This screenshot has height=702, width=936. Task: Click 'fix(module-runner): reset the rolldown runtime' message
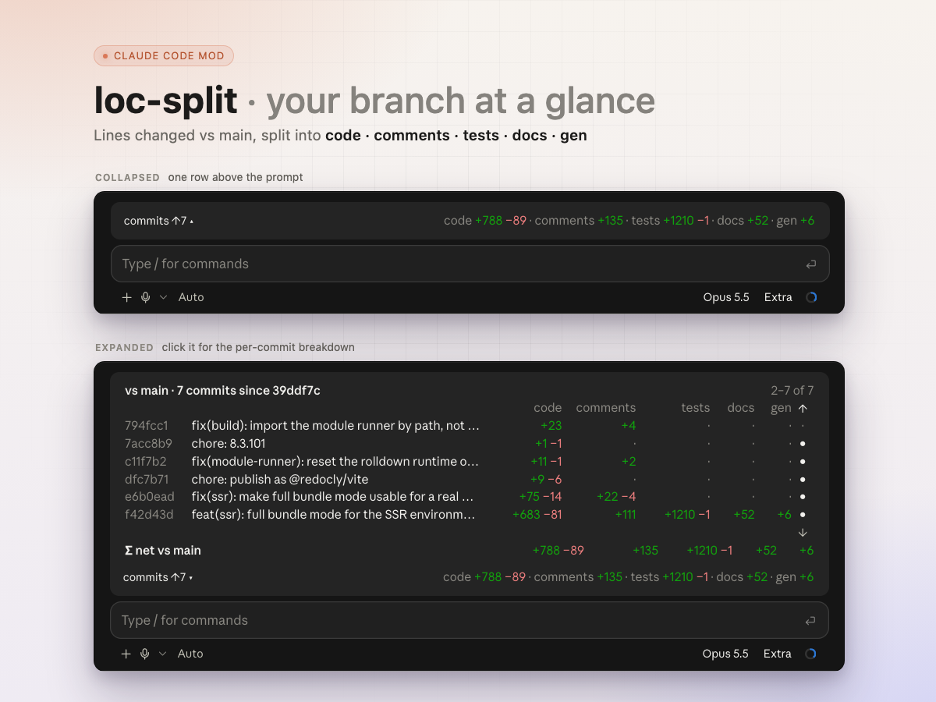(335, 462)
